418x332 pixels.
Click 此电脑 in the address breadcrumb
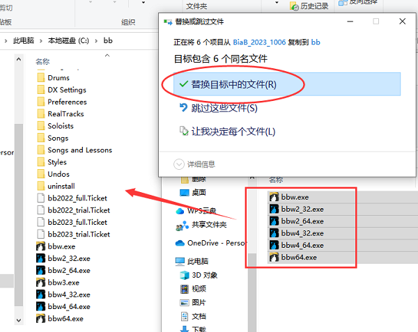[x=24, y=40]
